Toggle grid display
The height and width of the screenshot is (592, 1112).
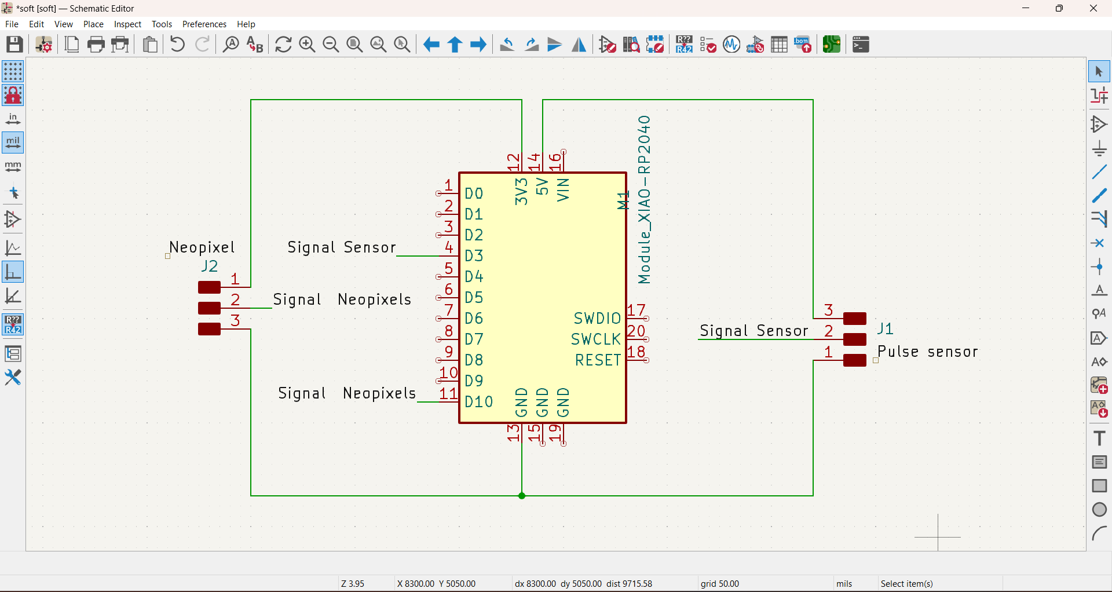point(13,71)
